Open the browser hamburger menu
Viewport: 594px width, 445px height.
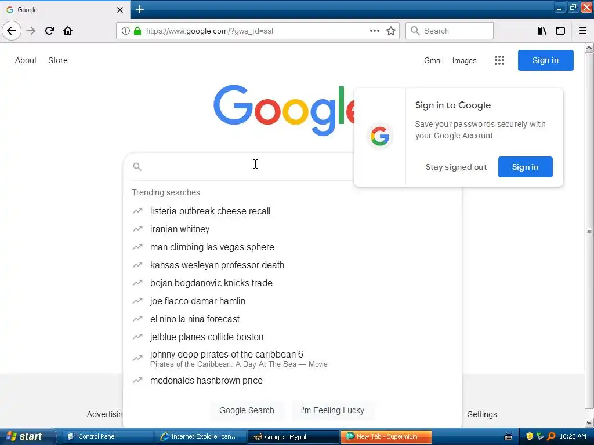point(583,31)
